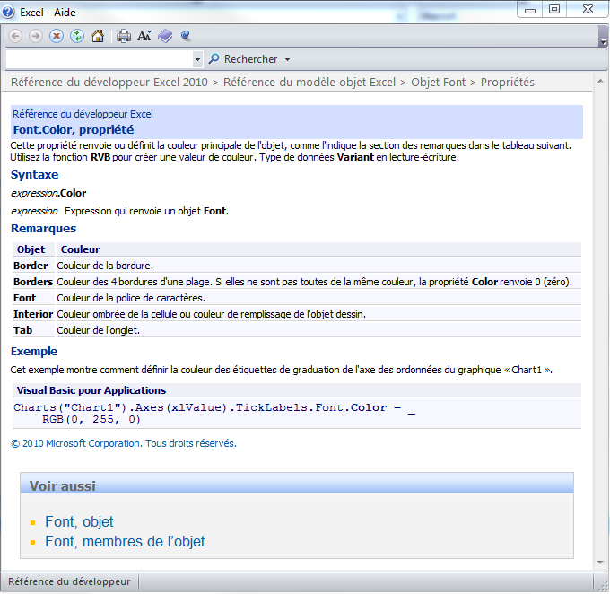Click the Rechercher search button
The height and width of the screenshot is (594, 610).
tap(244, 59)
